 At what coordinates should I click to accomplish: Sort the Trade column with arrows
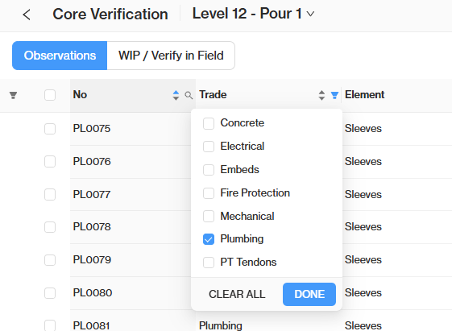tap(321, 95)
